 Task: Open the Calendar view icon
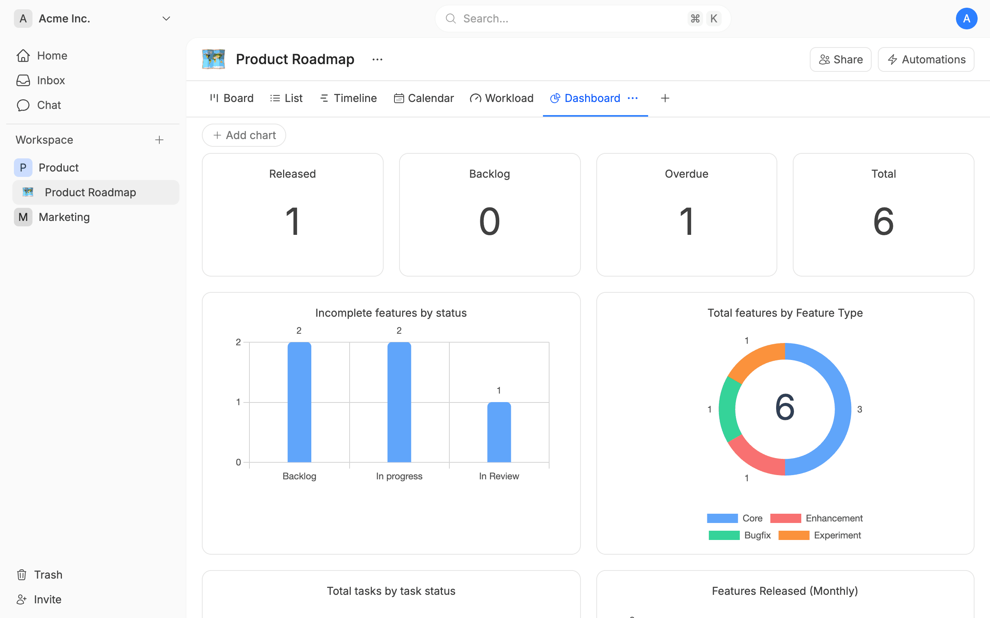(x=399, y=98)
